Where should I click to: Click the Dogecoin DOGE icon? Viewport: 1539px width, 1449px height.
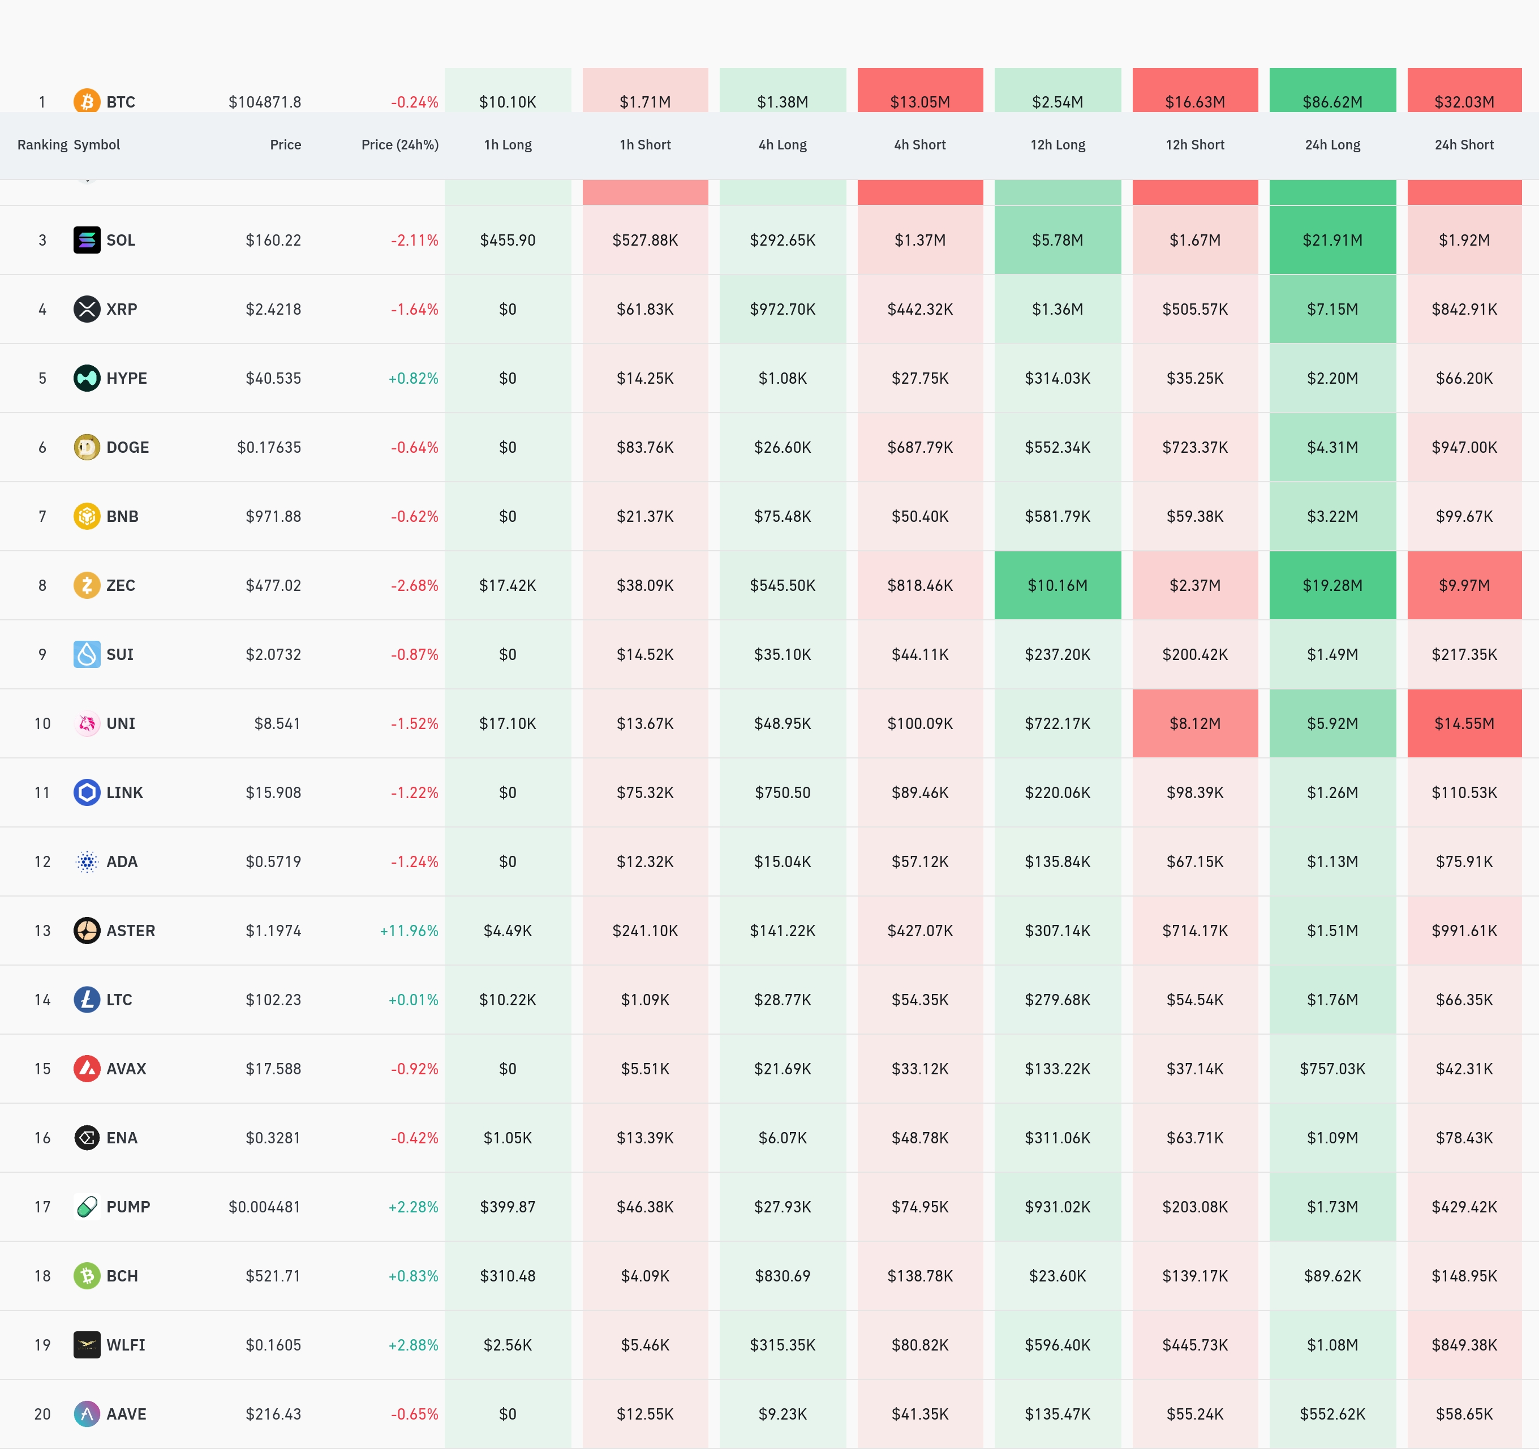[87, 447]
